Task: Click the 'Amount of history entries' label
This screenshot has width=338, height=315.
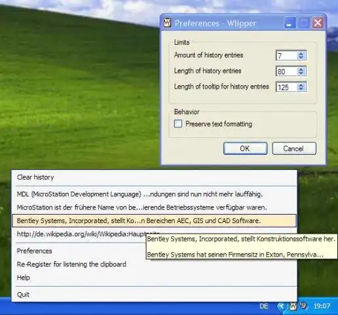Action: pyautogui.click(x=208, y=55)
